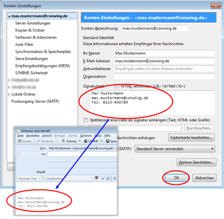Click the decrease font size icon
The width and height of the screenshot is (224, 219).
tap(102, 179)
